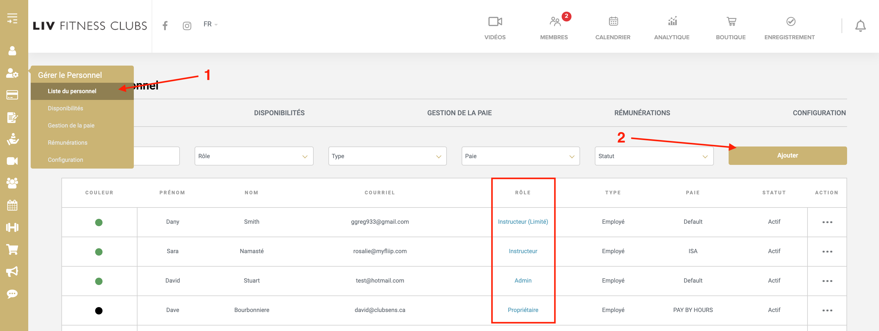Click the dumbbell sidebar icon

[12, 227]
